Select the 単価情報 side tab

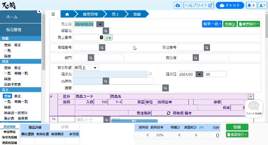click(x=10, y=132)
